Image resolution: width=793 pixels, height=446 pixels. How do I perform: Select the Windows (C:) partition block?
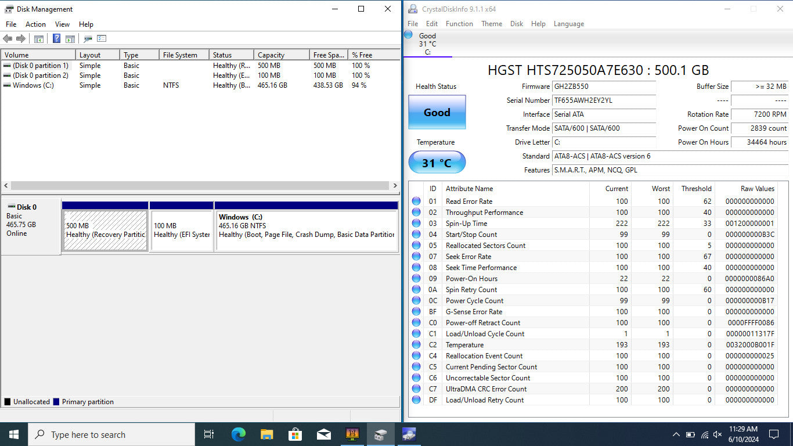click(306, 230)
